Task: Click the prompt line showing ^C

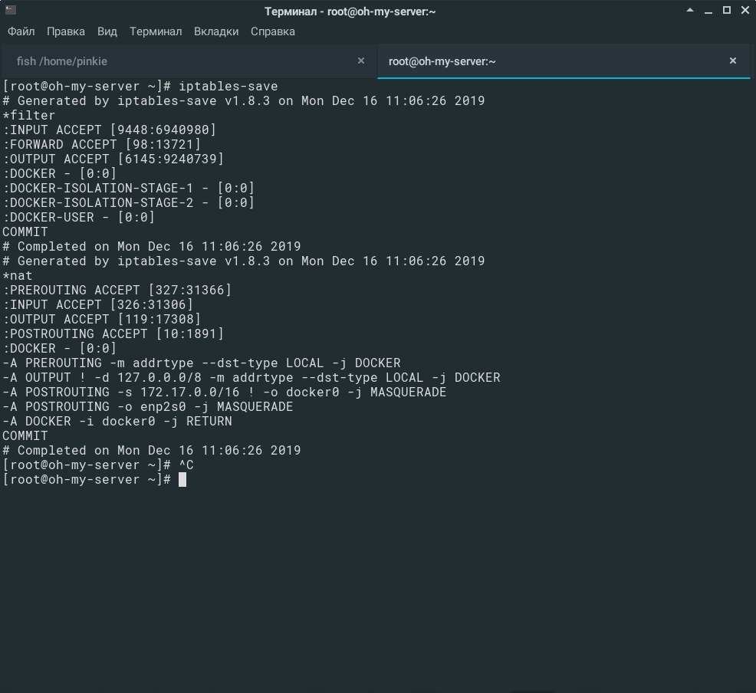Action: tap(98, 465)
